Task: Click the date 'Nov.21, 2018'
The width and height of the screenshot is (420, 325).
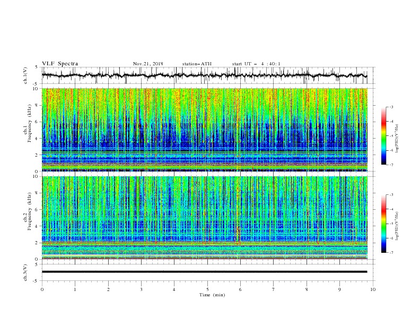Action: [148, 64]
